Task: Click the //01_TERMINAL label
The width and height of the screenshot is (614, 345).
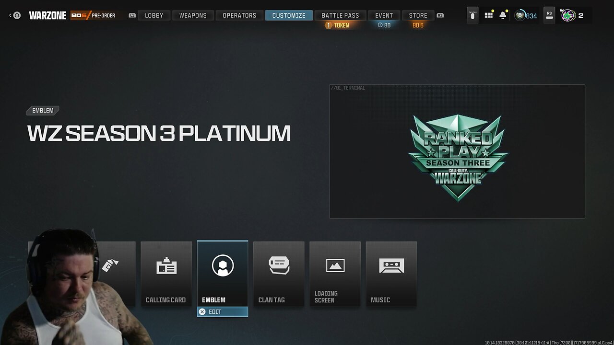Action: point(348,88)
